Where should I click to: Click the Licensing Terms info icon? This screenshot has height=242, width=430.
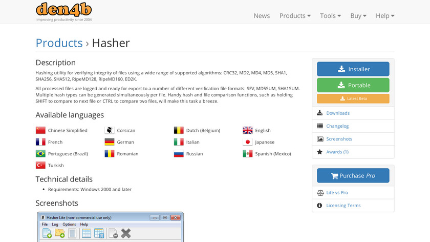320,206
